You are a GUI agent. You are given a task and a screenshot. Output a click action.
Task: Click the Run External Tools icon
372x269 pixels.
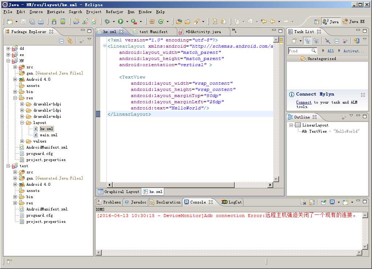(134, 21)
